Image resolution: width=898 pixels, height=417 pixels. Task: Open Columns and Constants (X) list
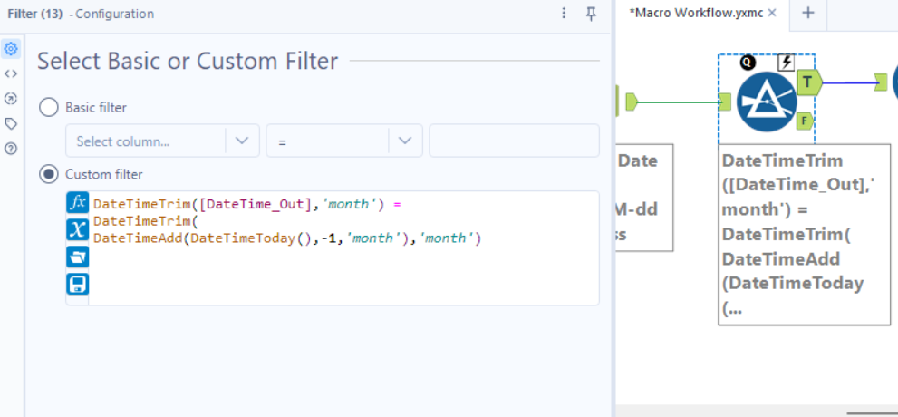point(77,229)
